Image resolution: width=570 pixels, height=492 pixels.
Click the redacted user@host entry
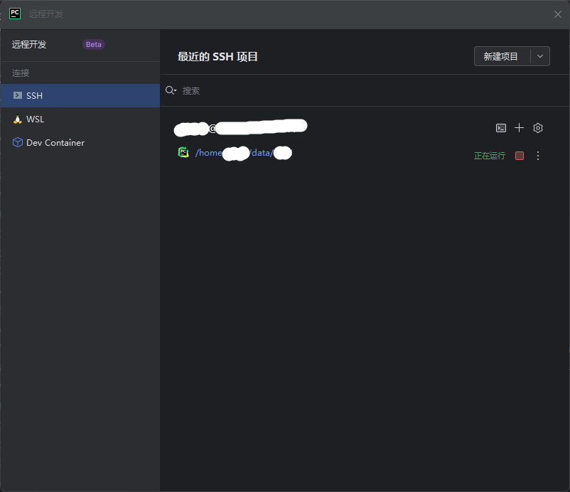(x=241, y=128)
